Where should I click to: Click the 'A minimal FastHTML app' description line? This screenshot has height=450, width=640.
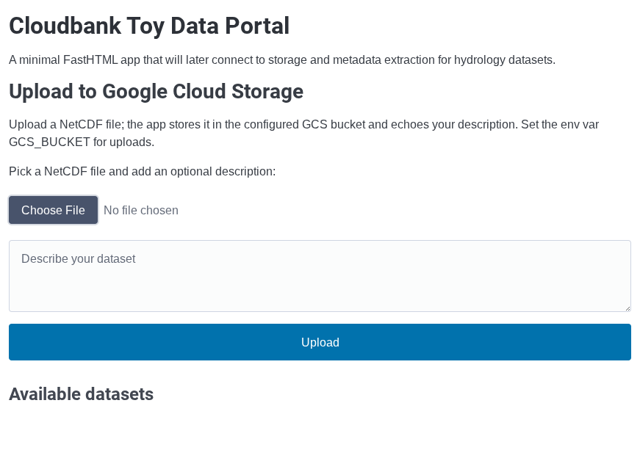(x=282, y=60)
